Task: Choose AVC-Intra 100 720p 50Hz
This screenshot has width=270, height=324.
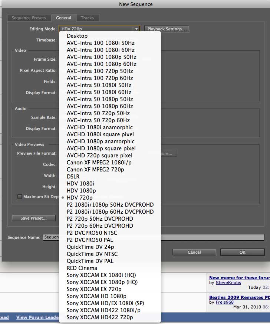Action: 110,71
